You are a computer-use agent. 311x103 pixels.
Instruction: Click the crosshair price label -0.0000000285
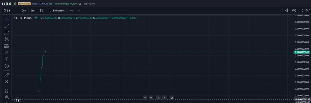pyautogui.click(x=302, y=99)
